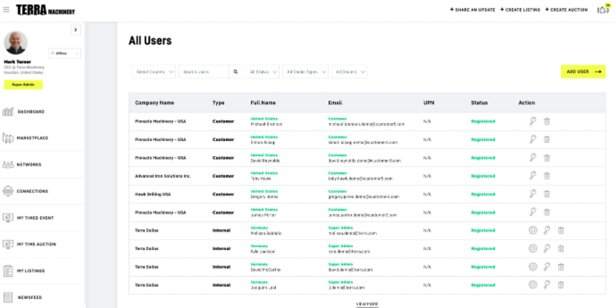Click the key icon for Michael Brennan
The width and height of the screenshot is (616, 308).
click(x=533, y=121)
